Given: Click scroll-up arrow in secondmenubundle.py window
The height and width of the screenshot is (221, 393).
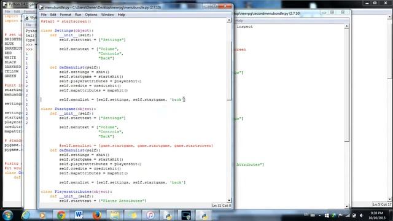Looking at the screenshot, I should point(346,26).
